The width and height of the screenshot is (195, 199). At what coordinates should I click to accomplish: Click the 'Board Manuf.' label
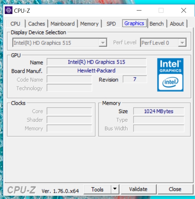[27, 71]
